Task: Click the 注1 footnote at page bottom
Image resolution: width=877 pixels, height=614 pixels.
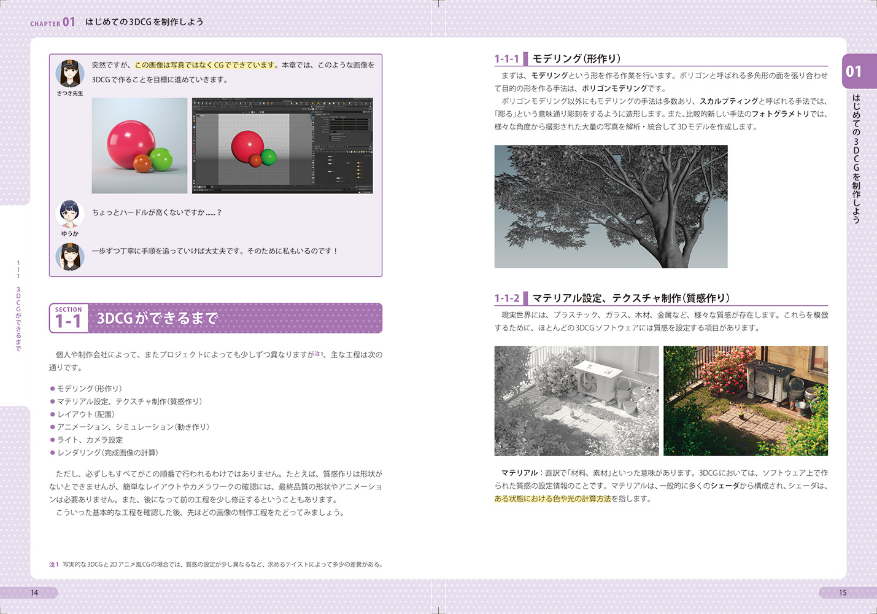Action: [215, 564]
